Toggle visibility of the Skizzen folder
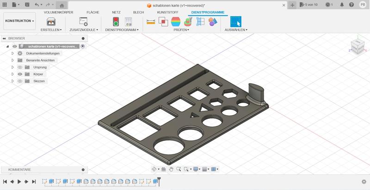 (20, 81)
